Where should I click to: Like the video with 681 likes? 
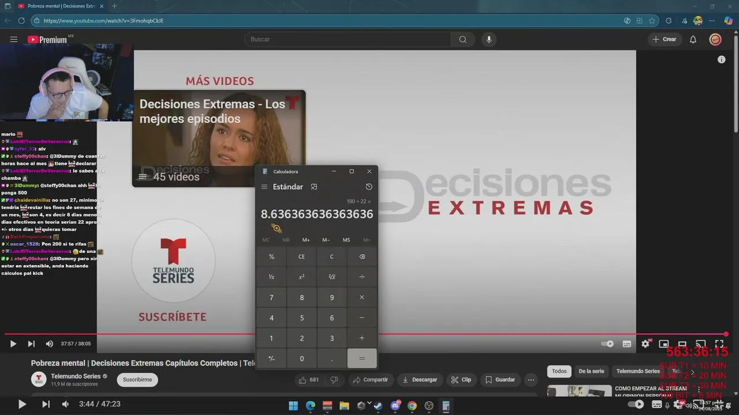pos(308,380)
